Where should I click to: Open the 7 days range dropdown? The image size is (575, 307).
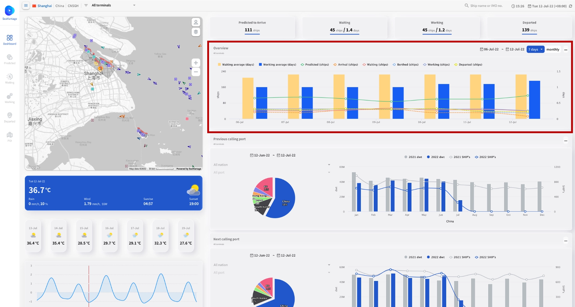(535, 49)
